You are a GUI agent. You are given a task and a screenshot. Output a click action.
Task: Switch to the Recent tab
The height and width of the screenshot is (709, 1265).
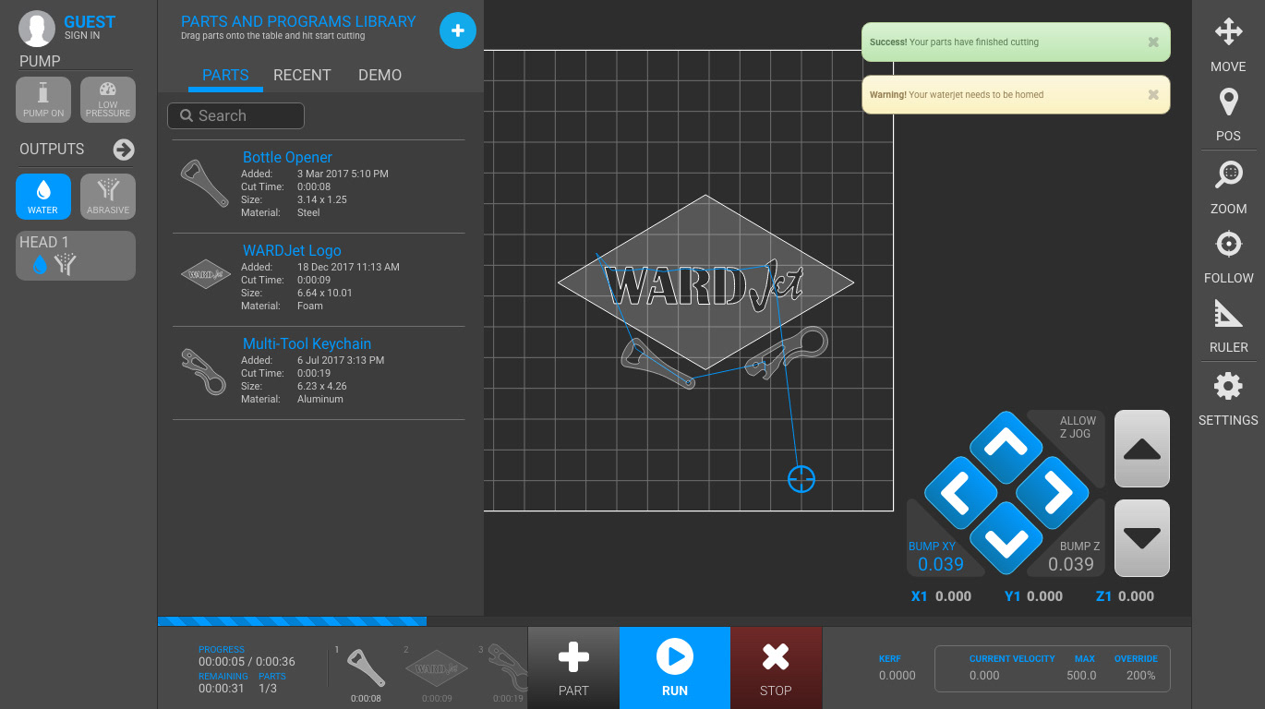click(x=302, y=76)
